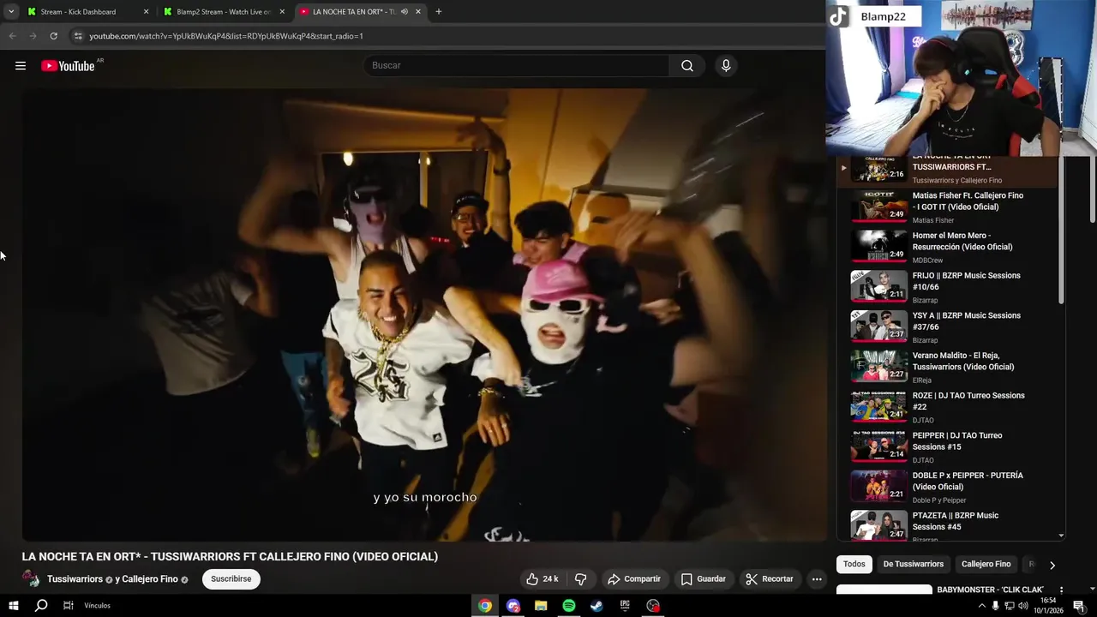The width and height of the screenshot is (1097, 617).
Task: Show hidden system tray icons
Action: [x=981, y=606]
